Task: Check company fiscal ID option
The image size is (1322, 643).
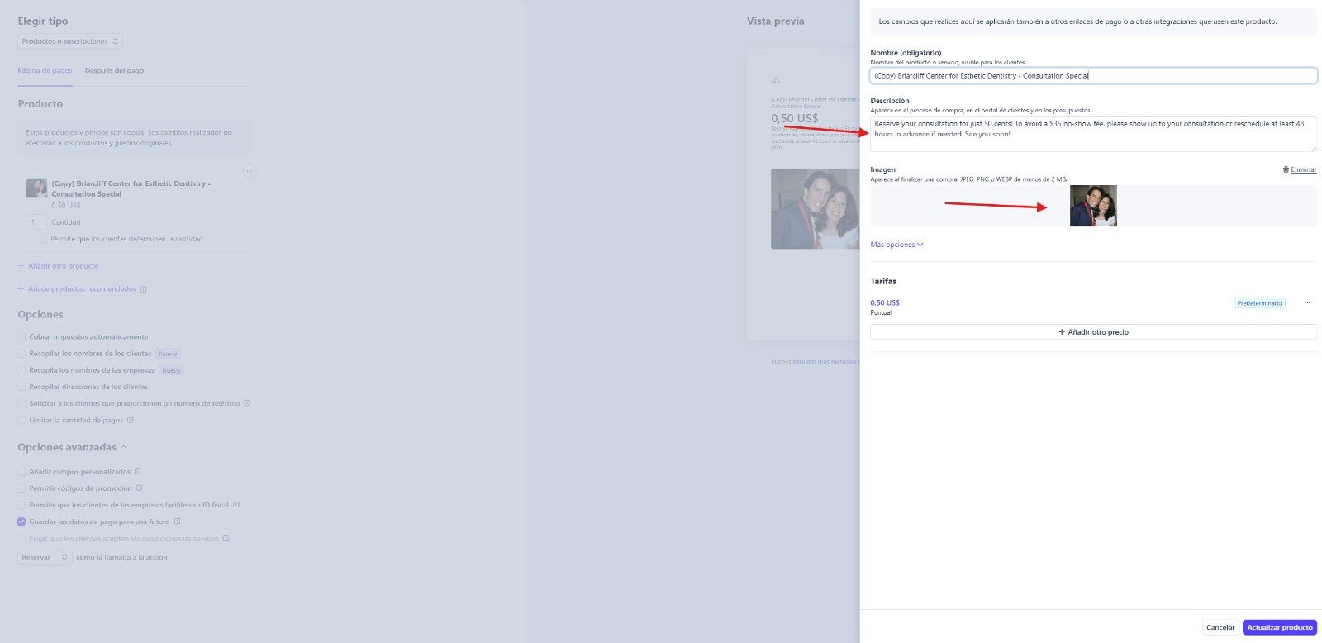Action: [x=21, y=505]
